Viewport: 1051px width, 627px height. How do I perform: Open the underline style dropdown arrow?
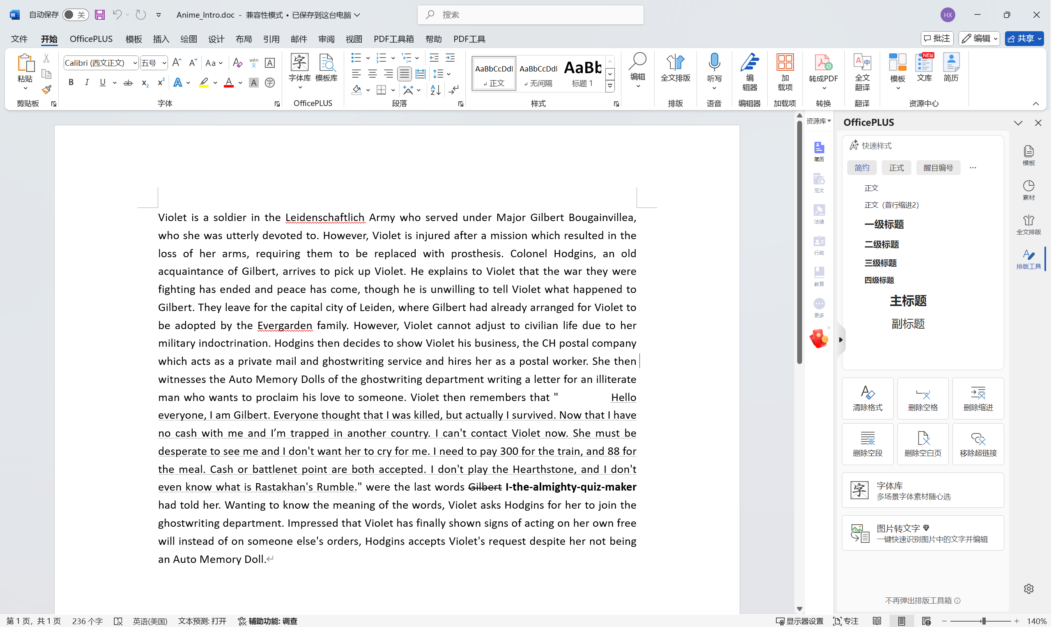[115, 83]
